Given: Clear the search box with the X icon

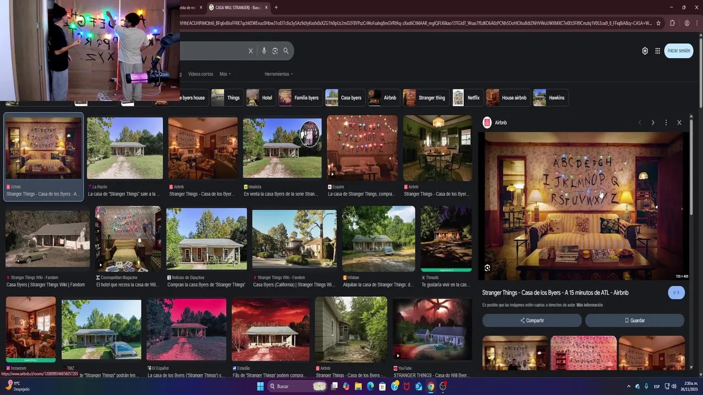Looking at the screenshot, I should click(x=250, y=51).
